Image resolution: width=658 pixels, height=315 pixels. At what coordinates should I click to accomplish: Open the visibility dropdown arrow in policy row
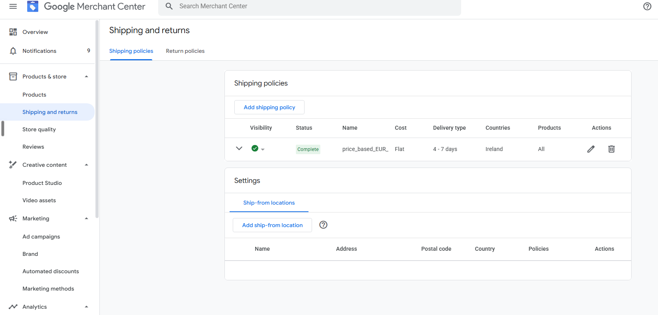pyautogui.click(x=263, y=149)
